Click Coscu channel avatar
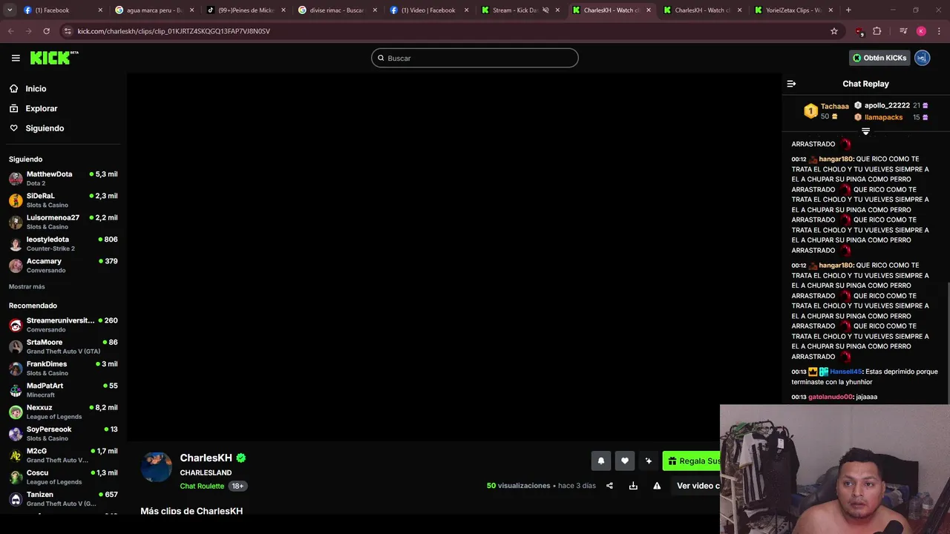The height and width of the screenshot is (534, 950). click(x=16, y=477)
